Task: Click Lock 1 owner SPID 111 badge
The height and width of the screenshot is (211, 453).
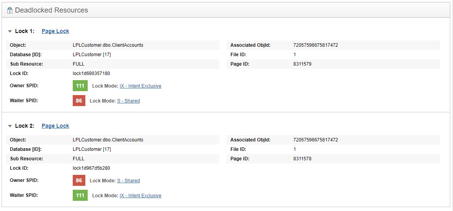Action: coord(80,86)
